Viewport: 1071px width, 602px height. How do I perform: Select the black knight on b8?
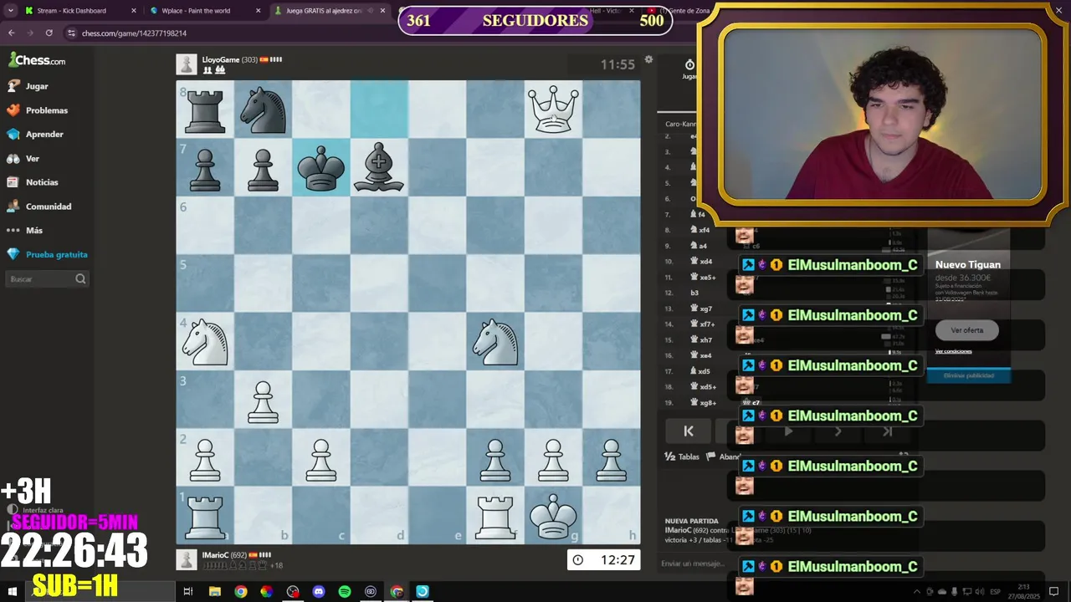(263, 109)
